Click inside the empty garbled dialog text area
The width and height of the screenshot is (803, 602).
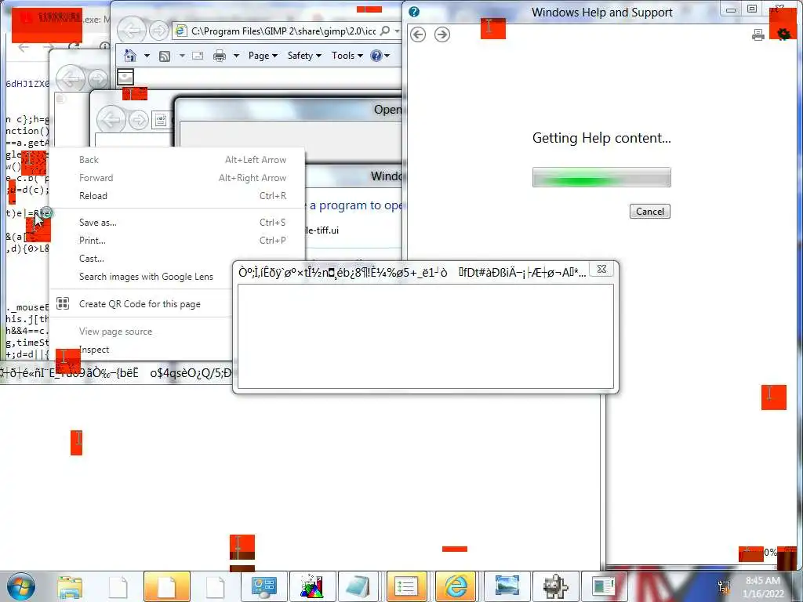[426, 336]
